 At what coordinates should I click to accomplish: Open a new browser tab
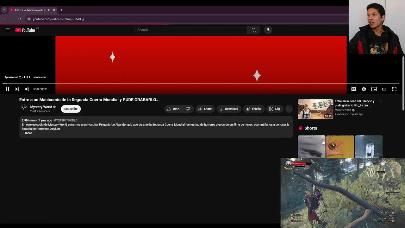61,10
